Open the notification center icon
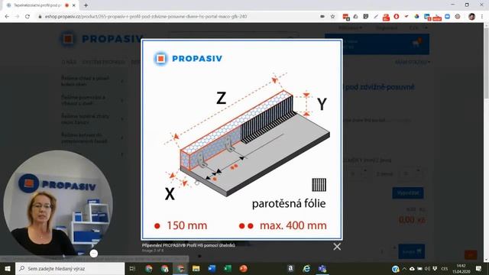This screenshot has height=275, width=489. coord(479,268)
